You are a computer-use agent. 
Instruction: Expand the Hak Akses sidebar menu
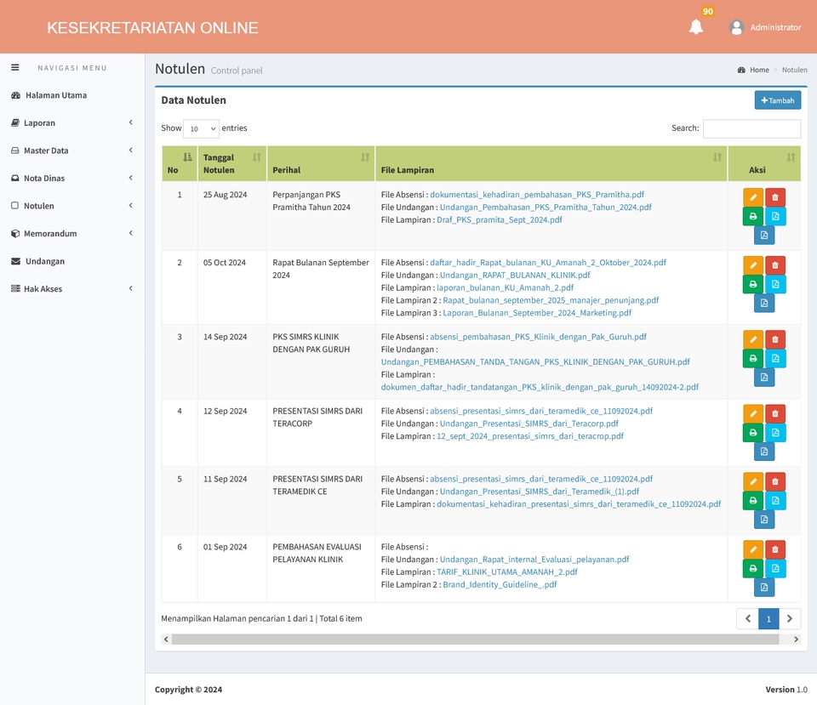72,289
